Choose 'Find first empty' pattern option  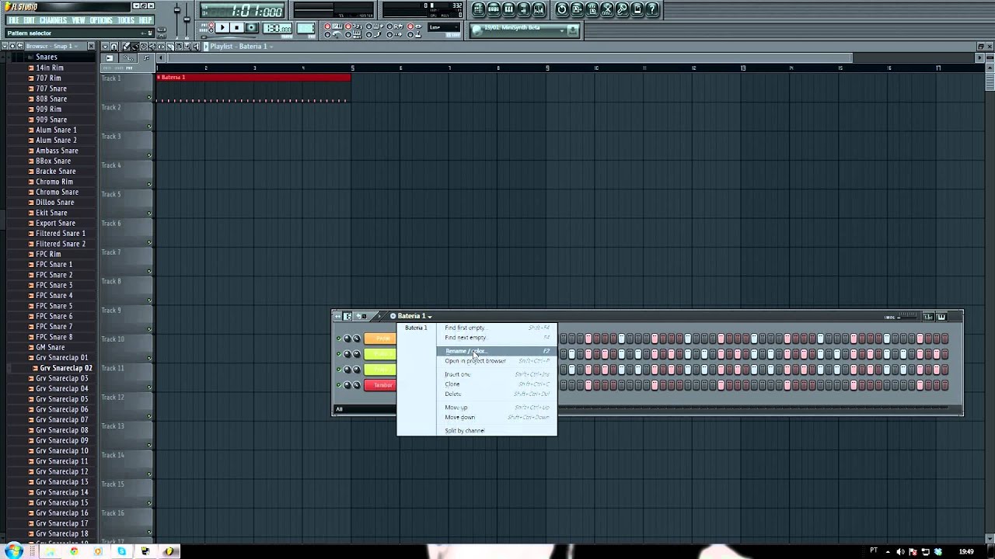point(495,328)
